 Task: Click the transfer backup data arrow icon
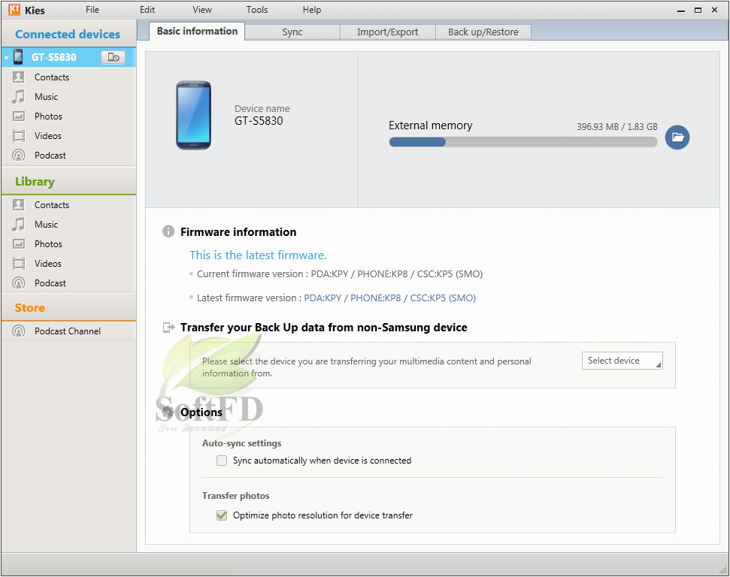click(168, 327)
